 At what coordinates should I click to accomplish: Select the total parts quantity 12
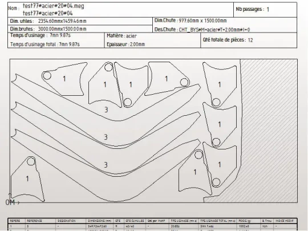coord(250,40)
